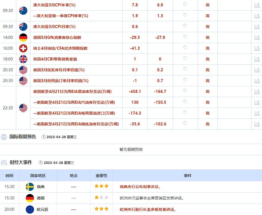Click the 瑞典央行公布利率决议 event
This screenshot has height=215, width=262.
pyautogui.click(x=140, y=187)
